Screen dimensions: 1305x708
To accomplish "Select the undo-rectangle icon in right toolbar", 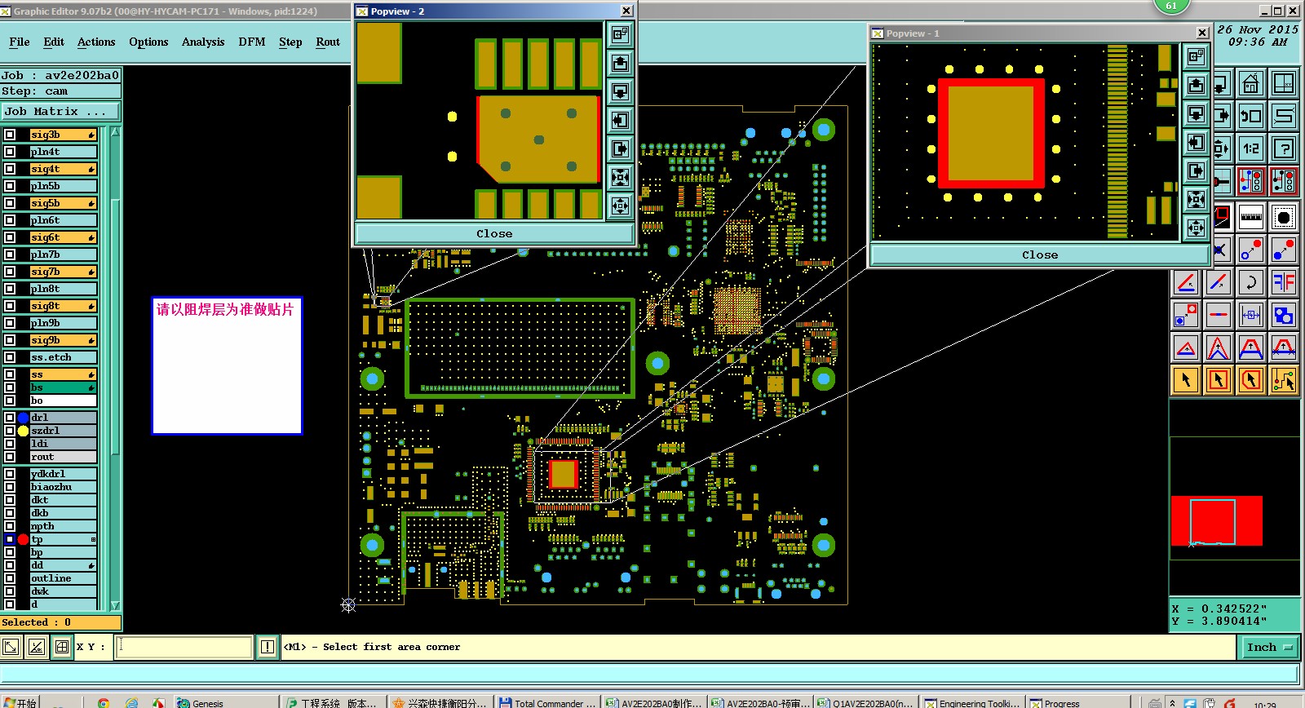I will [1250, 116].
